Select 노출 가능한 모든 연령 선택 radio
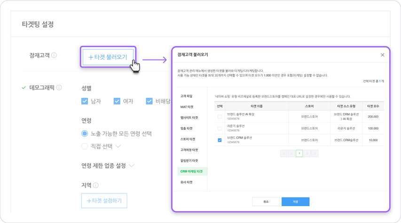Screen dimensions: 401x223 (x=85, y=134)
